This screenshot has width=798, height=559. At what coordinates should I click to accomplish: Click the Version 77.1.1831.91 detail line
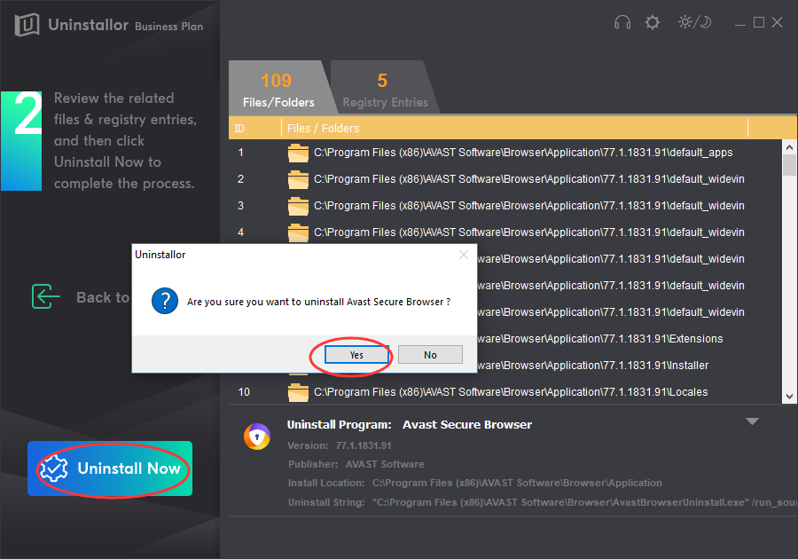(x=340, y=445)
